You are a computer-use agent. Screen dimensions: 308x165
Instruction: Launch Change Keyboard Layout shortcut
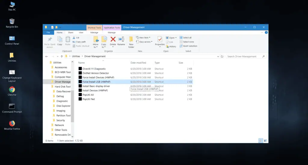coord(12,76)
